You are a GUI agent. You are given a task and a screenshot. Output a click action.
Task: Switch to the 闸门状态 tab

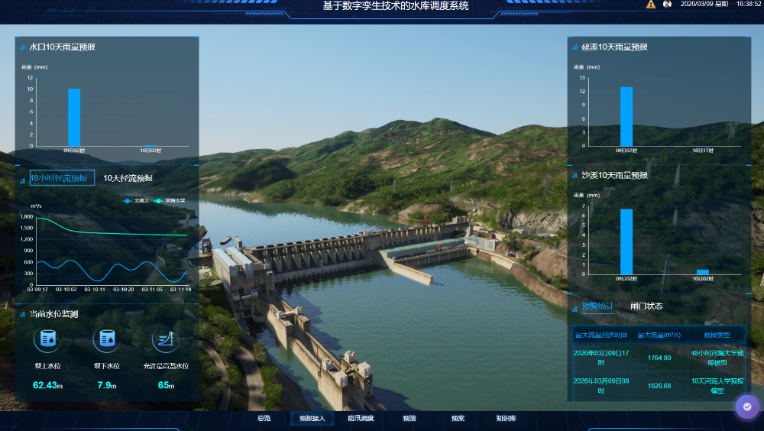click(646, 306)
